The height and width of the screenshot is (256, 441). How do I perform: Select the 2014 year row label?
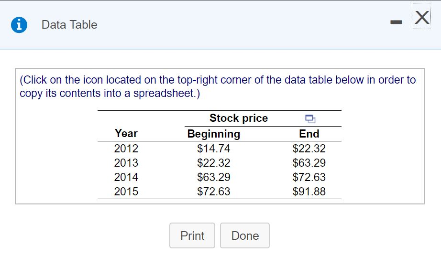tap(126, 177)
